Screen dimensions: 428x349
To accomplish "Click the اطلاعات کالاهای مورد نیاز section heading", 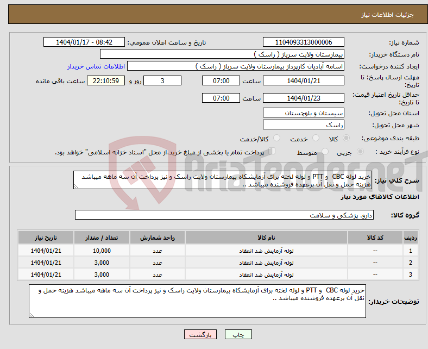I will 380,197.
